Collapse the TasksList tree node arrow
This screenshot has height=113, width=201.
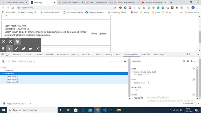click(4, 73)
